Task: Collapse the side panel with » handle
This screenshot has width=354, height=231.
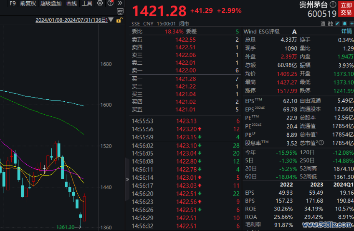Action: (127, 179)
